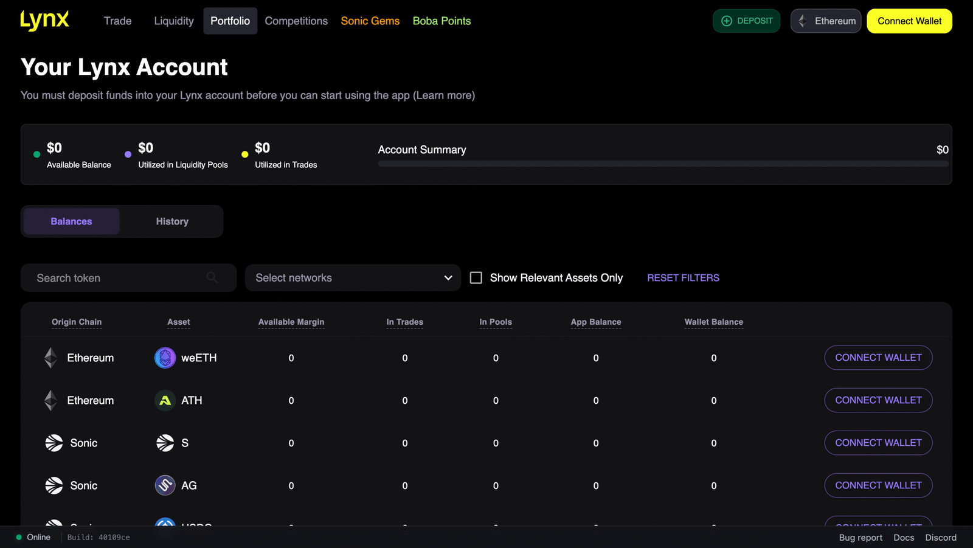Click the ATH token icon
Image resolution: width=973 pixels, height=548 pixels.
click(x=165, y=400)
